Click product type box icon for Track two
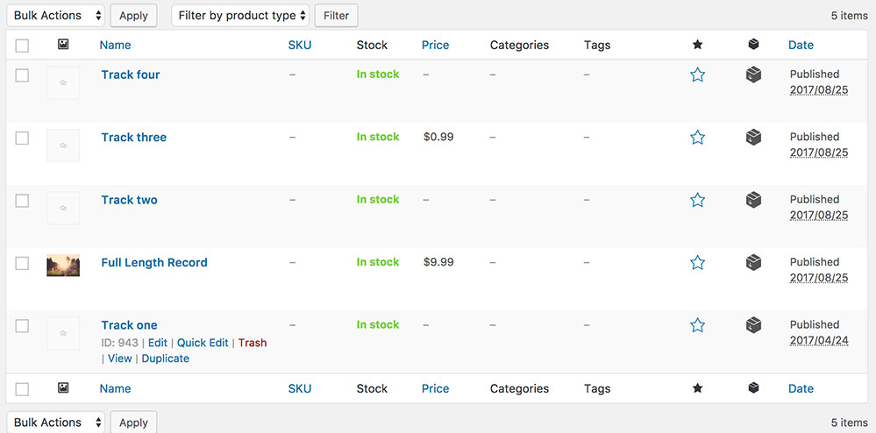This screenshot has height=433, width=876. tap(753, 200)
